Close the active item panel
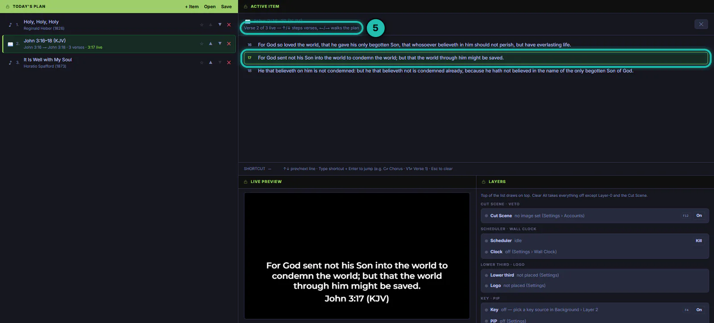 [701, 24]
